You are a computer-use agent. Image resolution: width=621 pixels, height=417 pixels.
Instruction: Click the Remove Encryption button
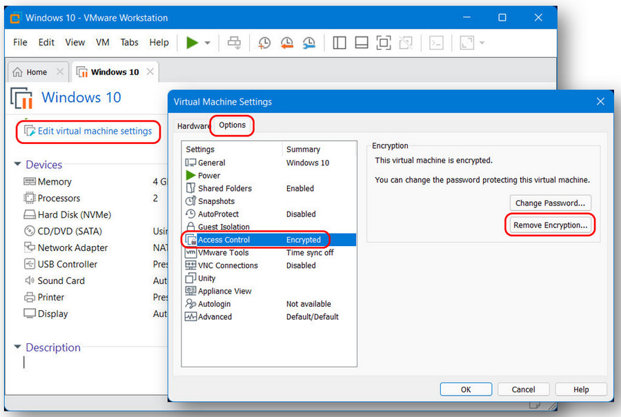pyautogui.click(x=550, y=225)
